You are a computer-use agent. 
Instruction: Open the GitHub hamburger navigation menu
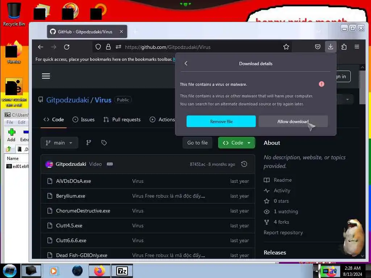pyautogui.click(x=46, y=76)
